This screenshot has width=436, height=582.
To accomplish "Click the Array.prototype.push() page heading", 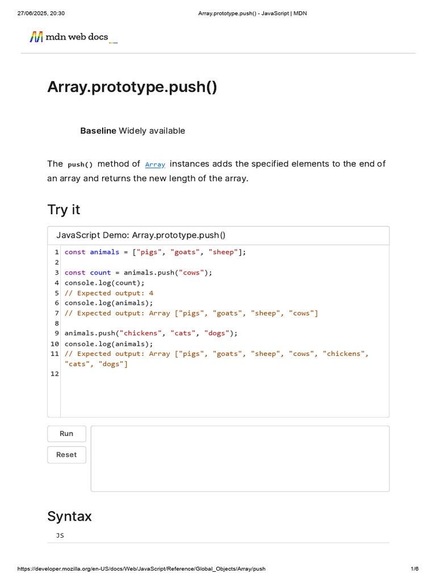I will (132, 87).
